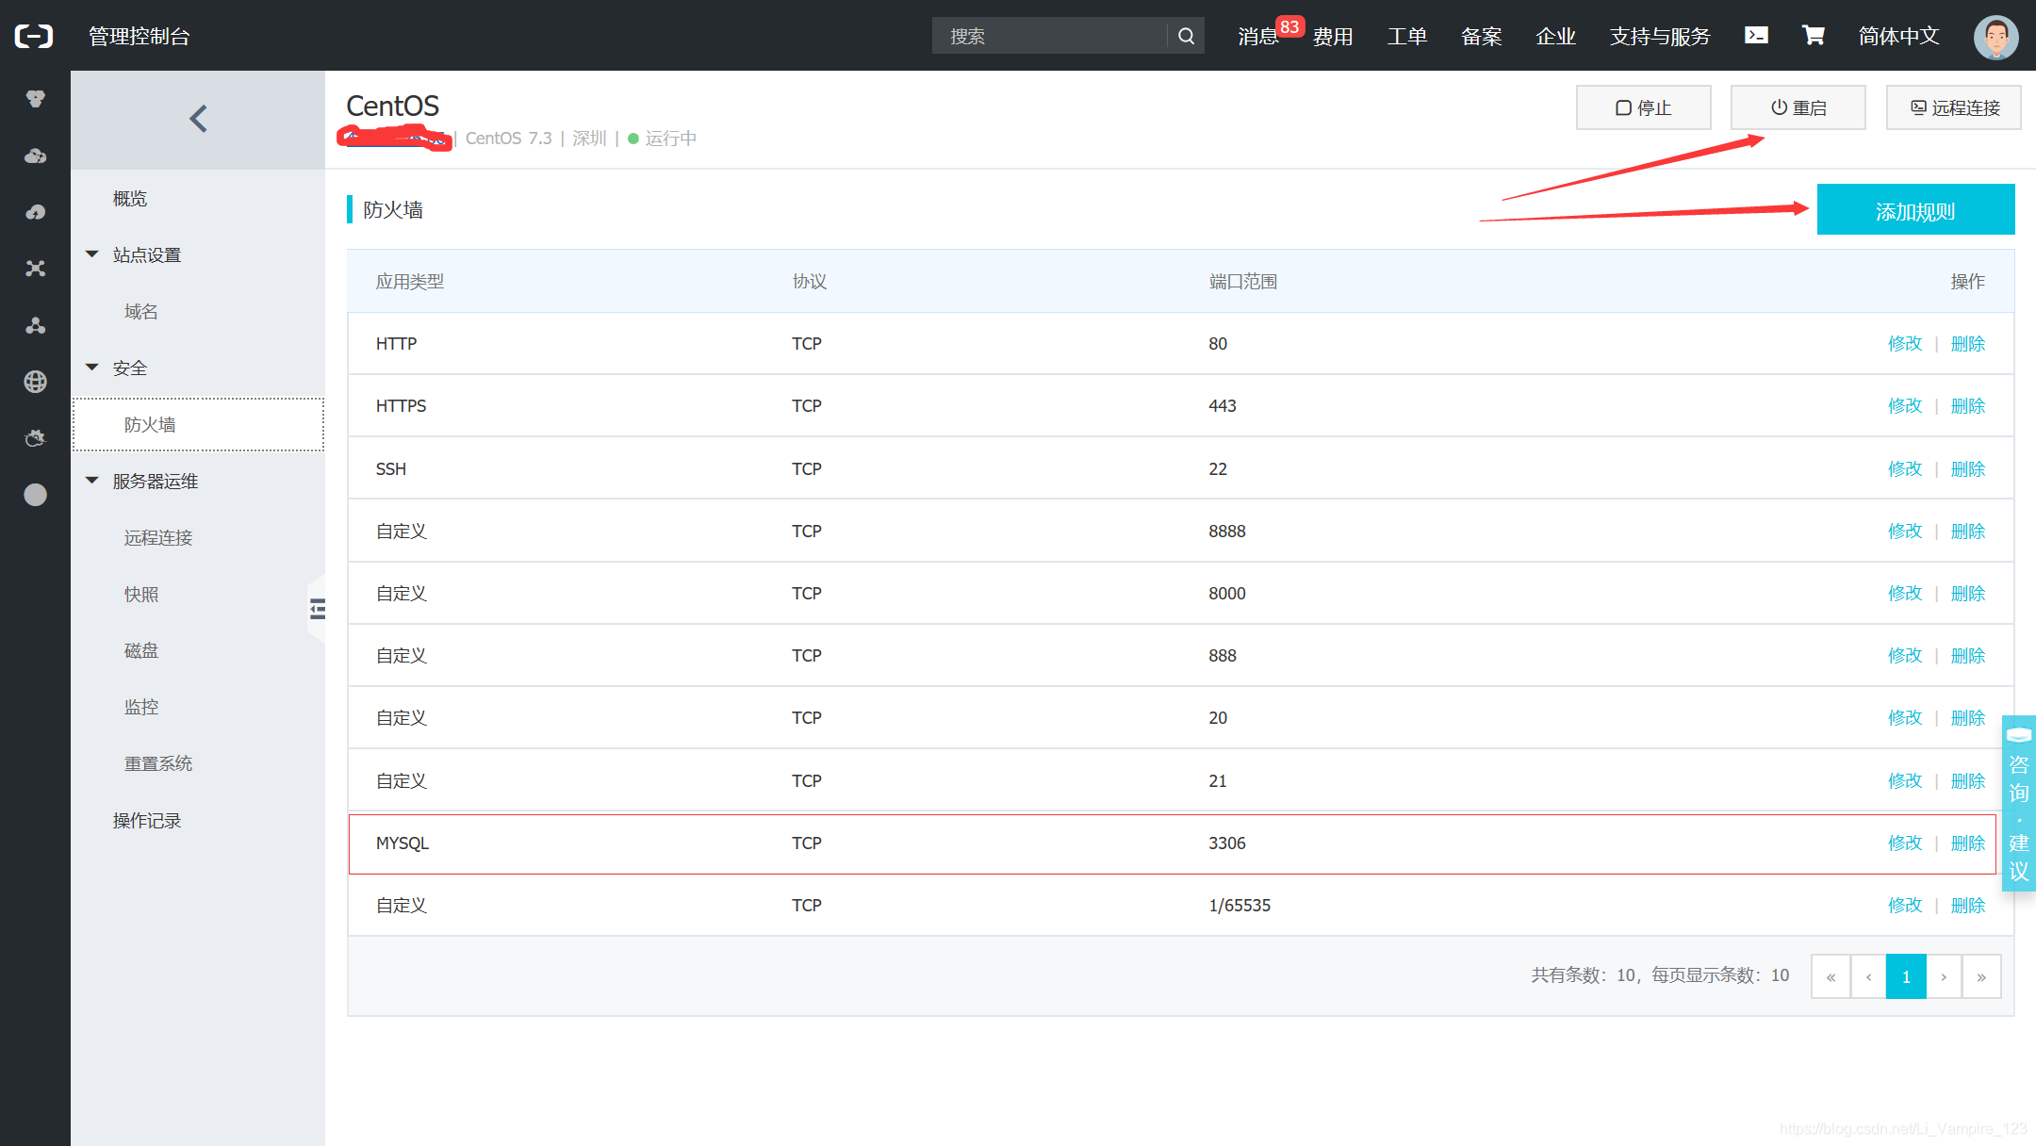Click the Aliyun logo icon
Viewport: 2036px width, 1146px height.
pos(34,36)
